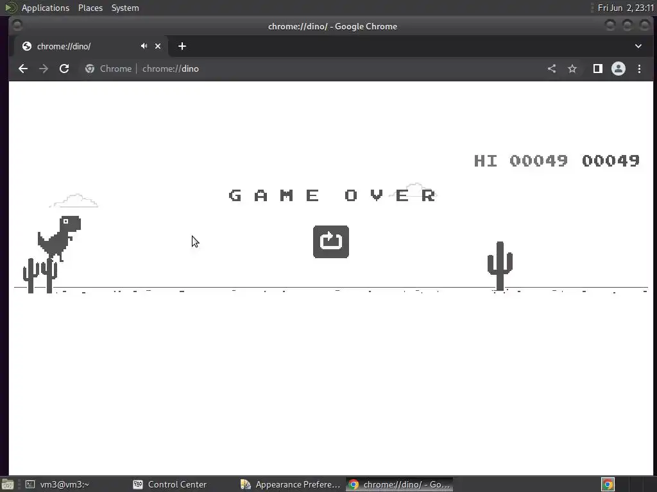The height and width of the screenshot is (492, 657).
Task: Open the System menu
Action: (x=125, y=8)
